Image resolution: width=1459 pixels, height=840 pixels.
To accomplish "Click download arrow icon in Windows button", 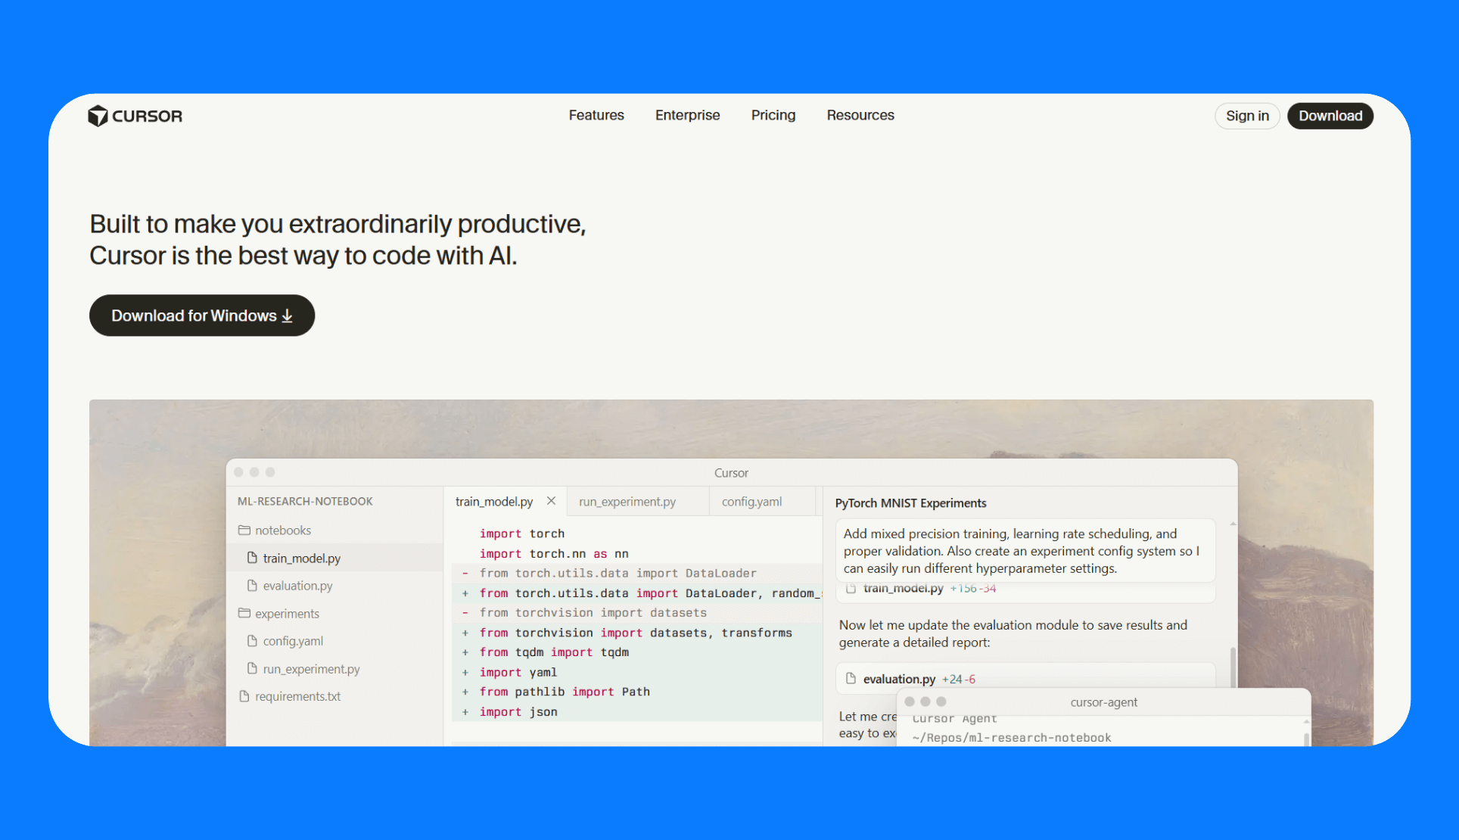I will pyautogui.click(x=288, y=316).
